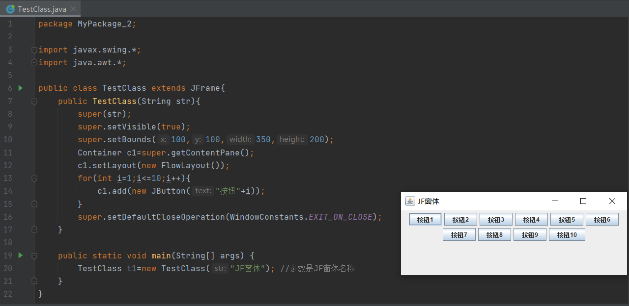Click value 350 in setBounds call

pyautogui.click(x=263, y=139)
